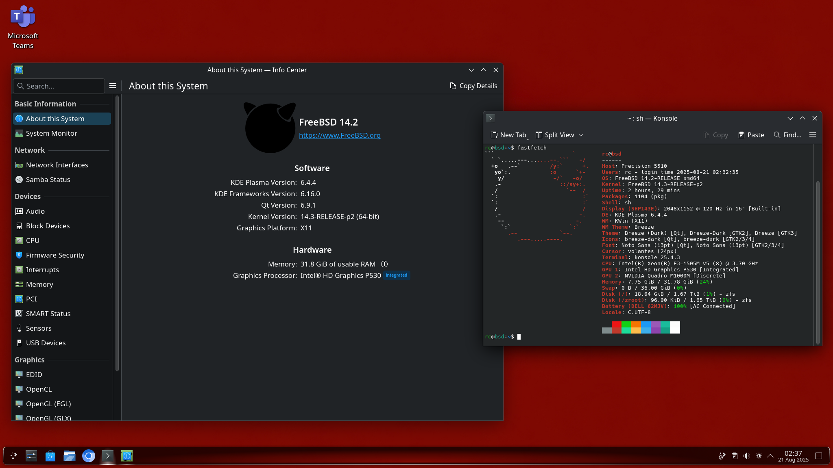Show hidden system tray icons arrow

click(x=770, y=456)
